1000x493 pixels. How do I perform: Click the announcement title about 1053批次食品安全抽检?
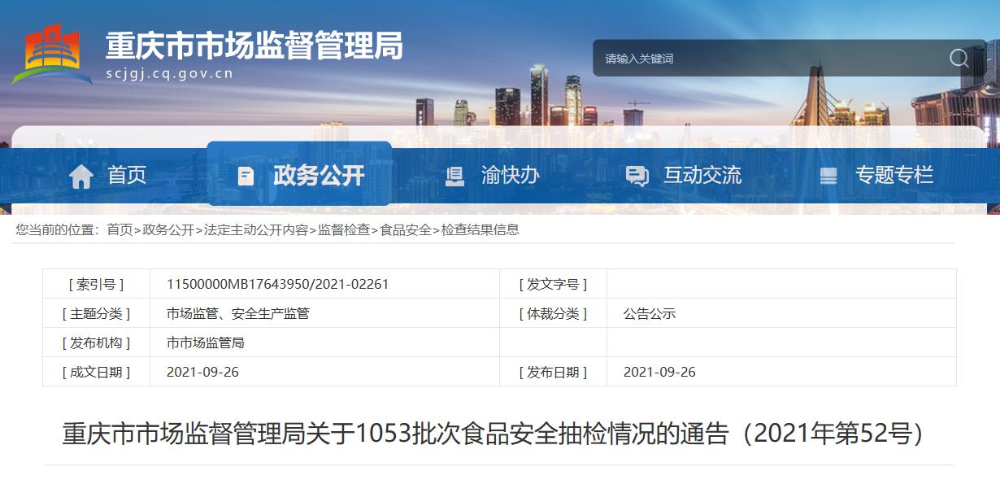(x=499, y=433)
